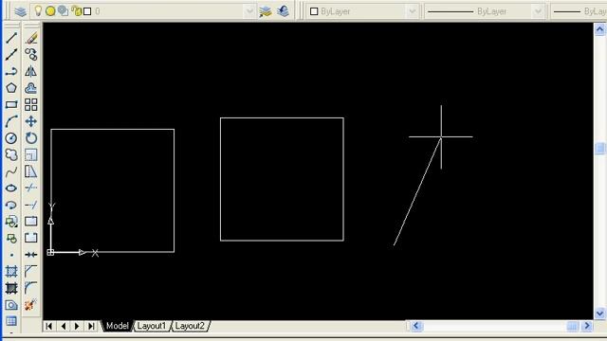The image size is (607, 341).
Task: Open the Table tool
Action: click(11, 321)
